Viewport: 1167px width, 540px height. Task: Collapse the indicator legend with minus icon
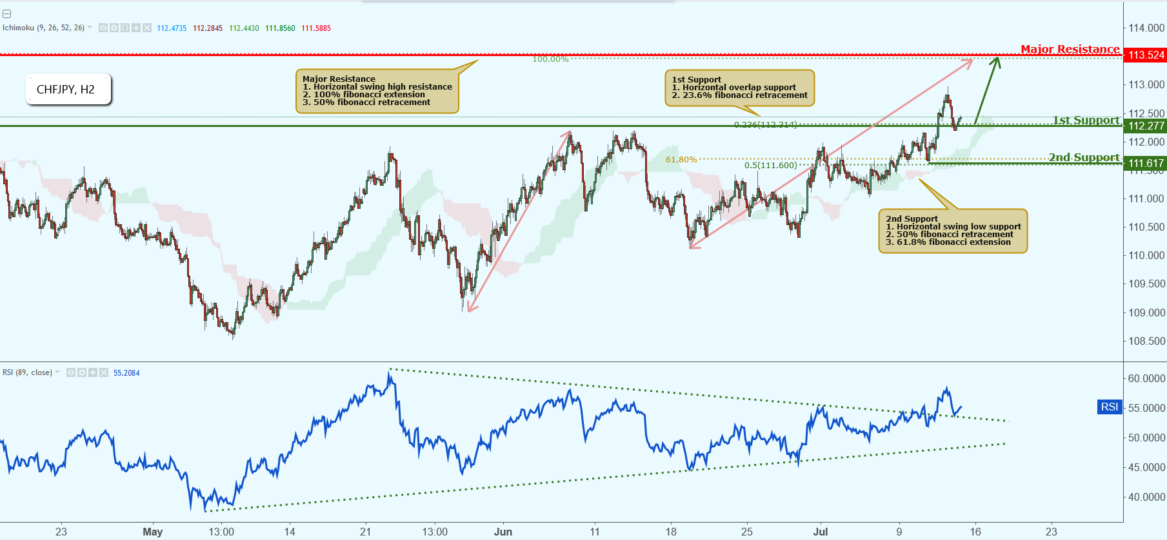(x=6, y=14)
